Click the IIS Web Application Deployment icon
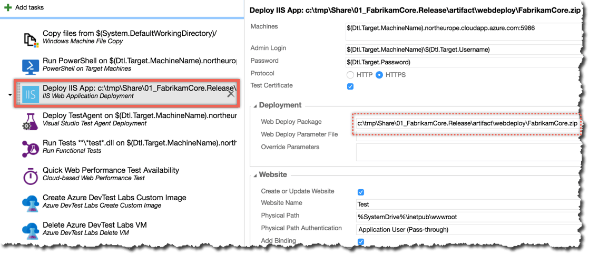The image size is (589, 254). coord(30,94)
